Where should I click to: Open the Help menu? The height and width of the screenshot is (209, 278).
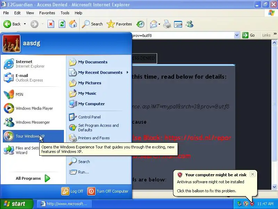tap(79, 13)
